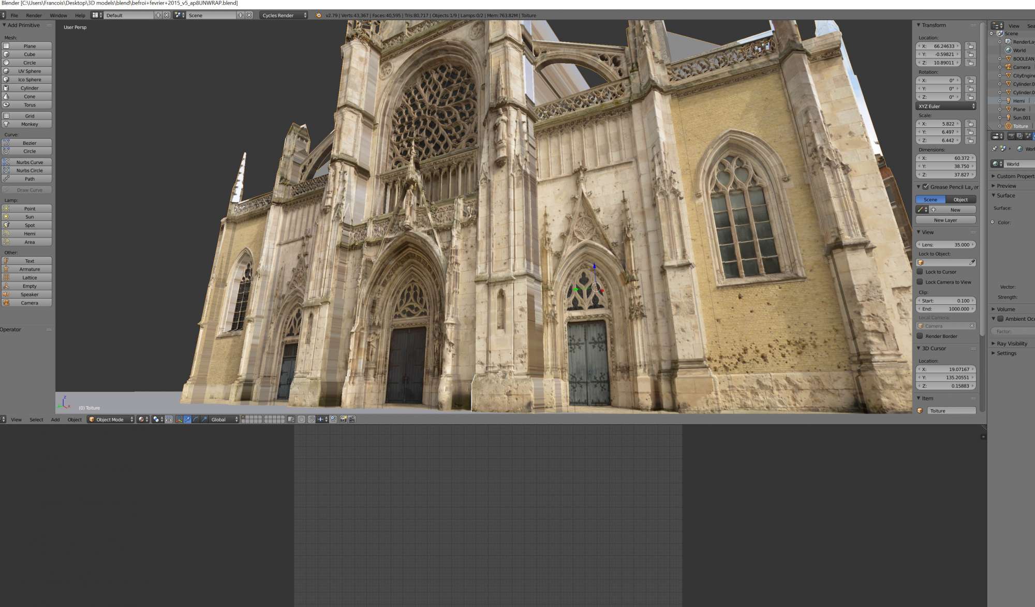Enable Lock to Cursor checkbox
1035x607 pixels.
coord(920,272)
